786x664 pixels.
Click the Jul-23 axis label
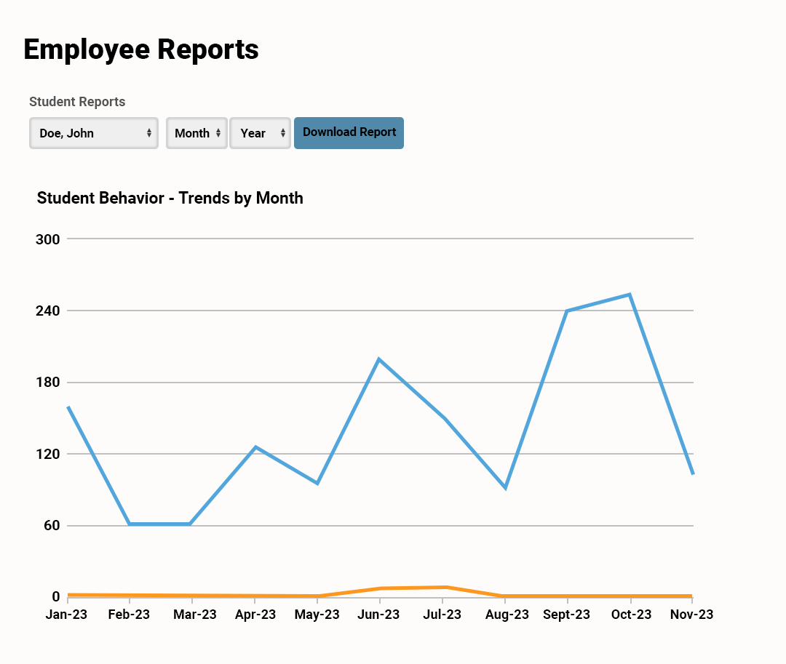[442, 615]
